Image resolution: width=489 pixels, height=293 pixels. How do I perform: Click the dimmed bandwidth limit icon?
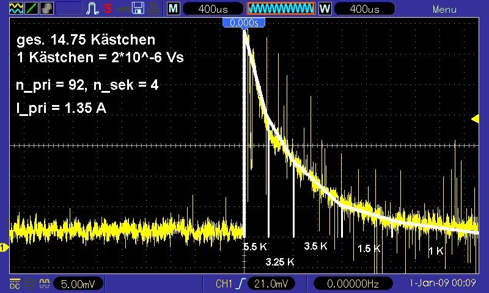[x=30, y=284]
